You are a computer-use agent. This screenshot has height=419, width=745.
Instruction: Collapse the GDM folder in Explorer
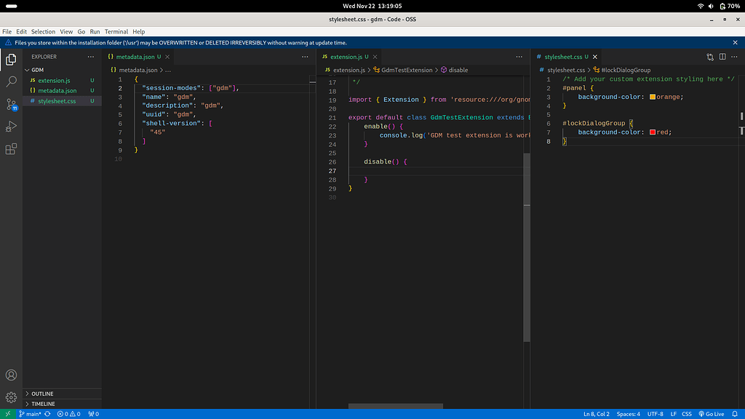pyautogui.click(x=37, y=70)
